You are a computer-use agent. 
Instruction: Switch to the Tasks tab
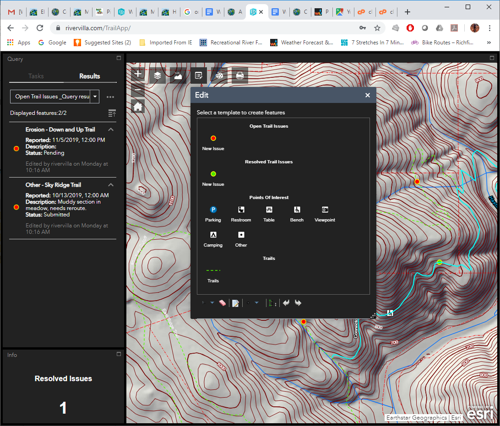(36, 76)
